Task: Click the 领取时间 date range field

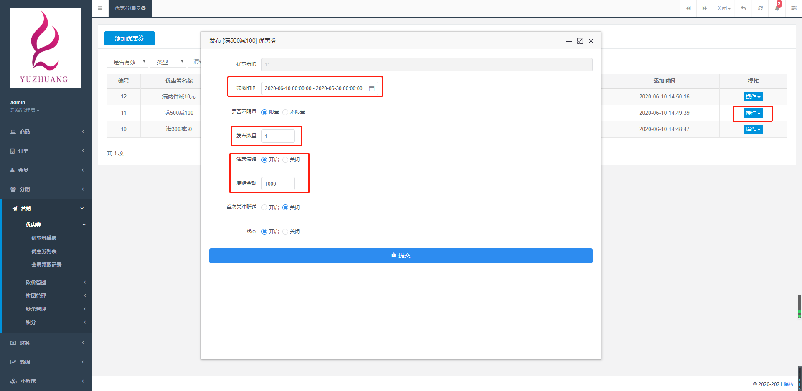Action: [x=320, y=88]
